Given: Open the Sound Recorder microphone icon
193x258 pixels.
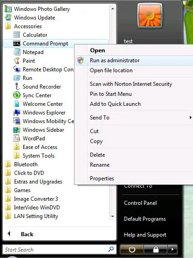Looking at the screenshot, I should [x=17, y=87].
